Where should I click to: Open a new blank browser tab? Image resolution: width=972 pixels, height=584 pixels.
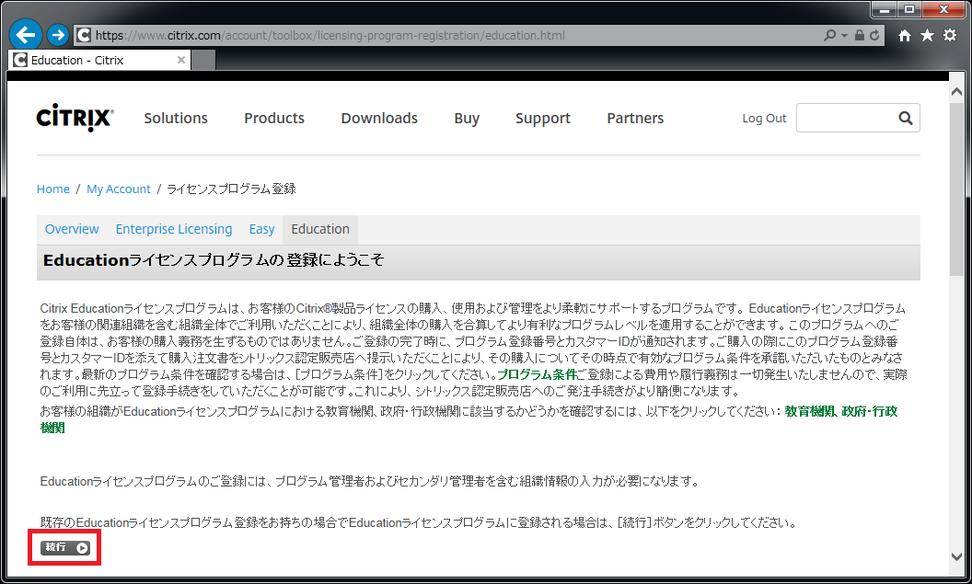pyautogui.click(x=203, y=61)
